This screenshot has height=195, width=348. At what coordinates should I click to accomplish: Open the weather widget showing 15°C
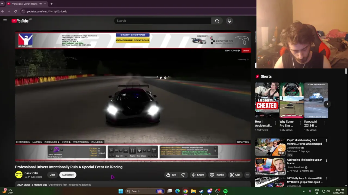[8, 191]
